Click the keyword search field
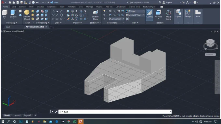This screenshot has width=221, height=124. [x=143, y=2]
